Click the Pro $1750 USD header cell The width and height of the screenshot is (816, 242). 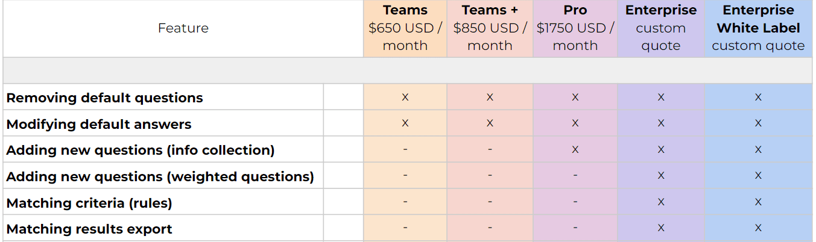(x=575, y=28)
